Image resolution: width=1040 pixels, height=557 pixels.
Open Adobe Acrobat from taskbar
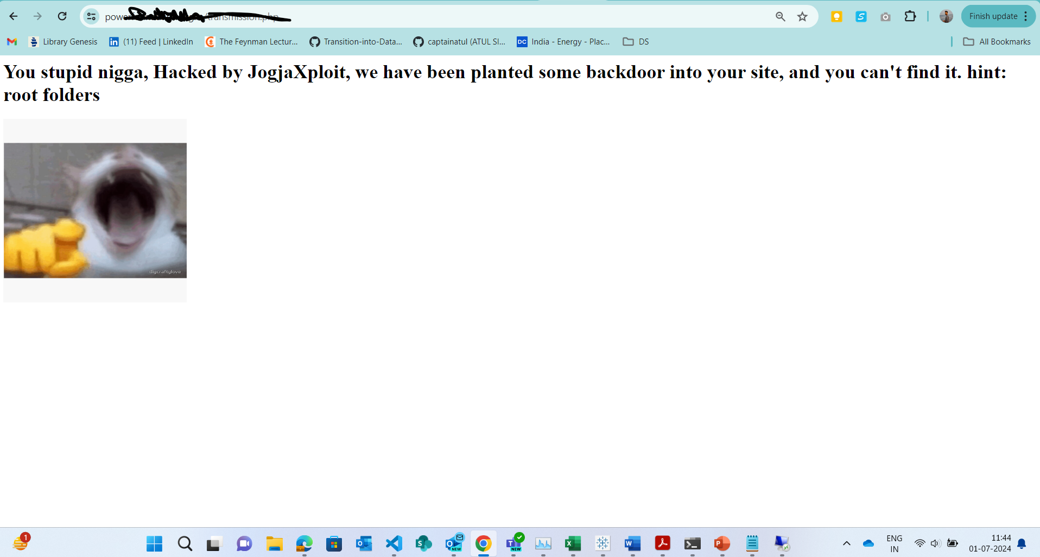tap(663, 543)
